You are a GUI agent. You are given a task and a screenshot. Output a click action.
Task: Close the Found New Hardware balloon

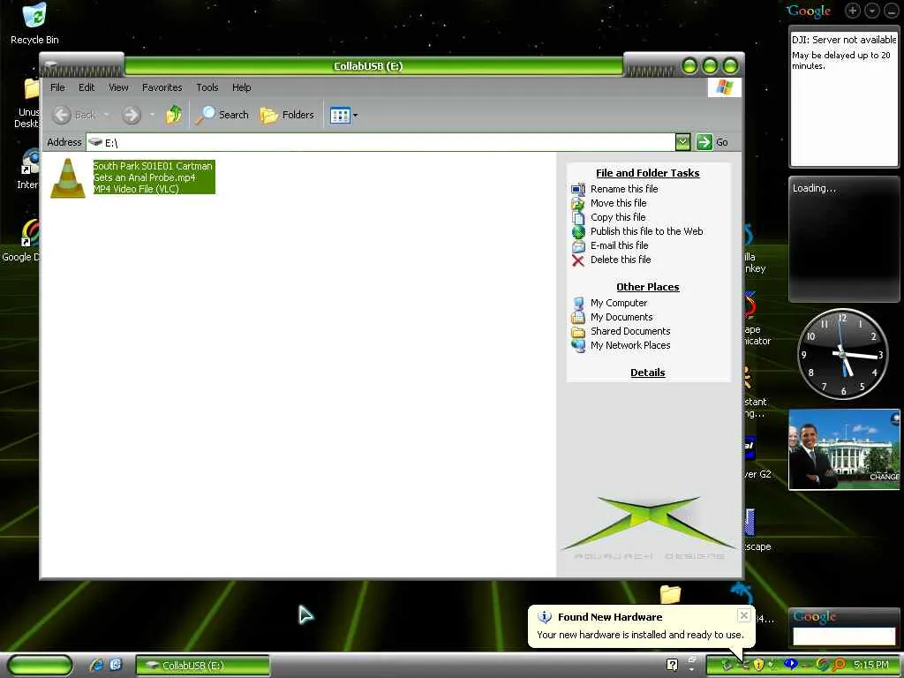(x=743, y=615)
